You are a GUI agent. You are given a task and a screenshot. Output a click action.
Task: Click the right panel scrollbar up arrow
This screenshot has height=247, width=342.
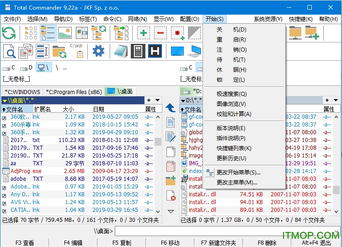pos(337,117)
